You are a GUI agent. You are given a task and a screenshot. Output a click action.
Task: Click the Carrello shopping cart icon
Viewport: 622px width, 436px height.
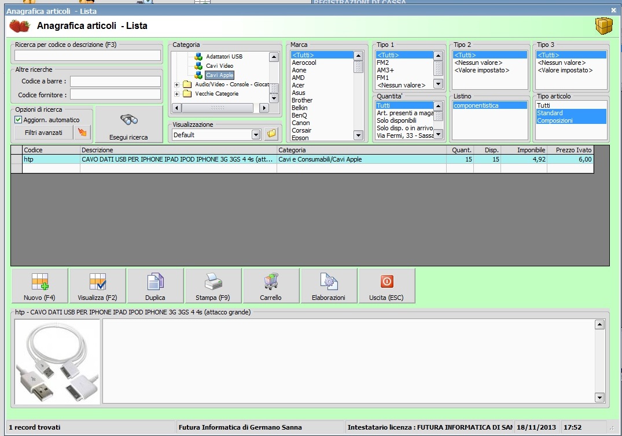pos(271,281)
